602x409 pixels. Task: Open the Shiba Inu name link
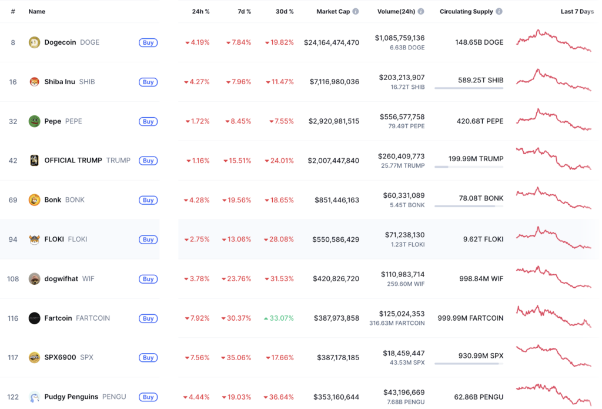(x=59, y=81)
